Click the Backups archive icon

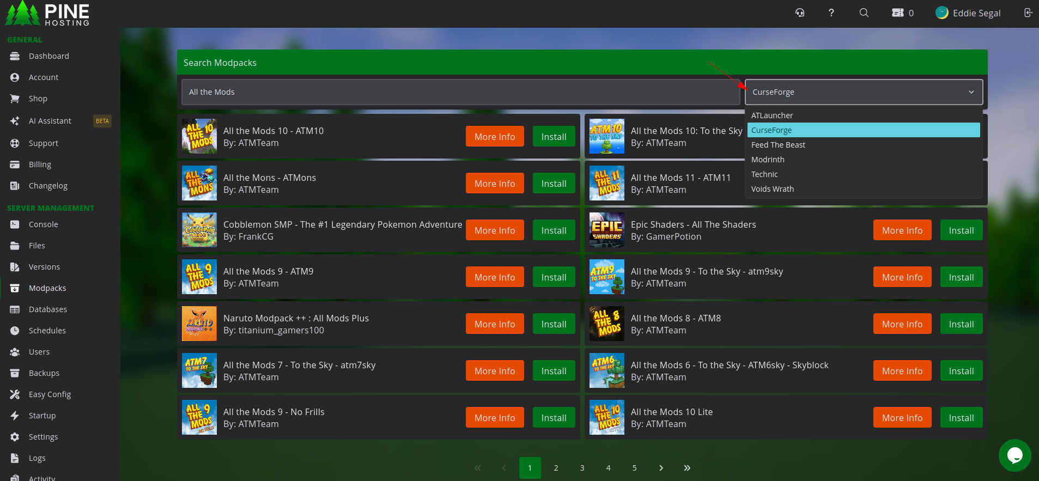[15, 373]
